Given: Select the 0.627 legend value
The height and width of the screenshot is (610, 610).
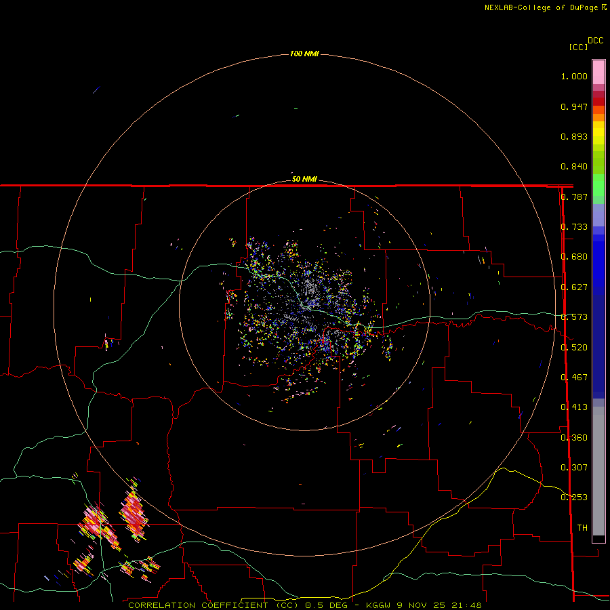Looking at the screenshot, I should coord(574,287).
